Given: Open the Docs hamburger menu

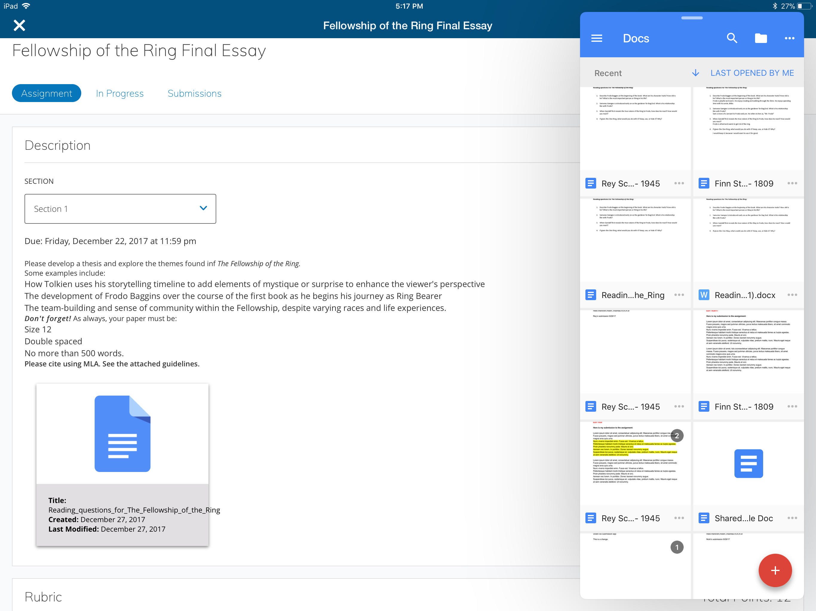Looking at the screenshot, I should pyautogui.click(x=596, y=38).
